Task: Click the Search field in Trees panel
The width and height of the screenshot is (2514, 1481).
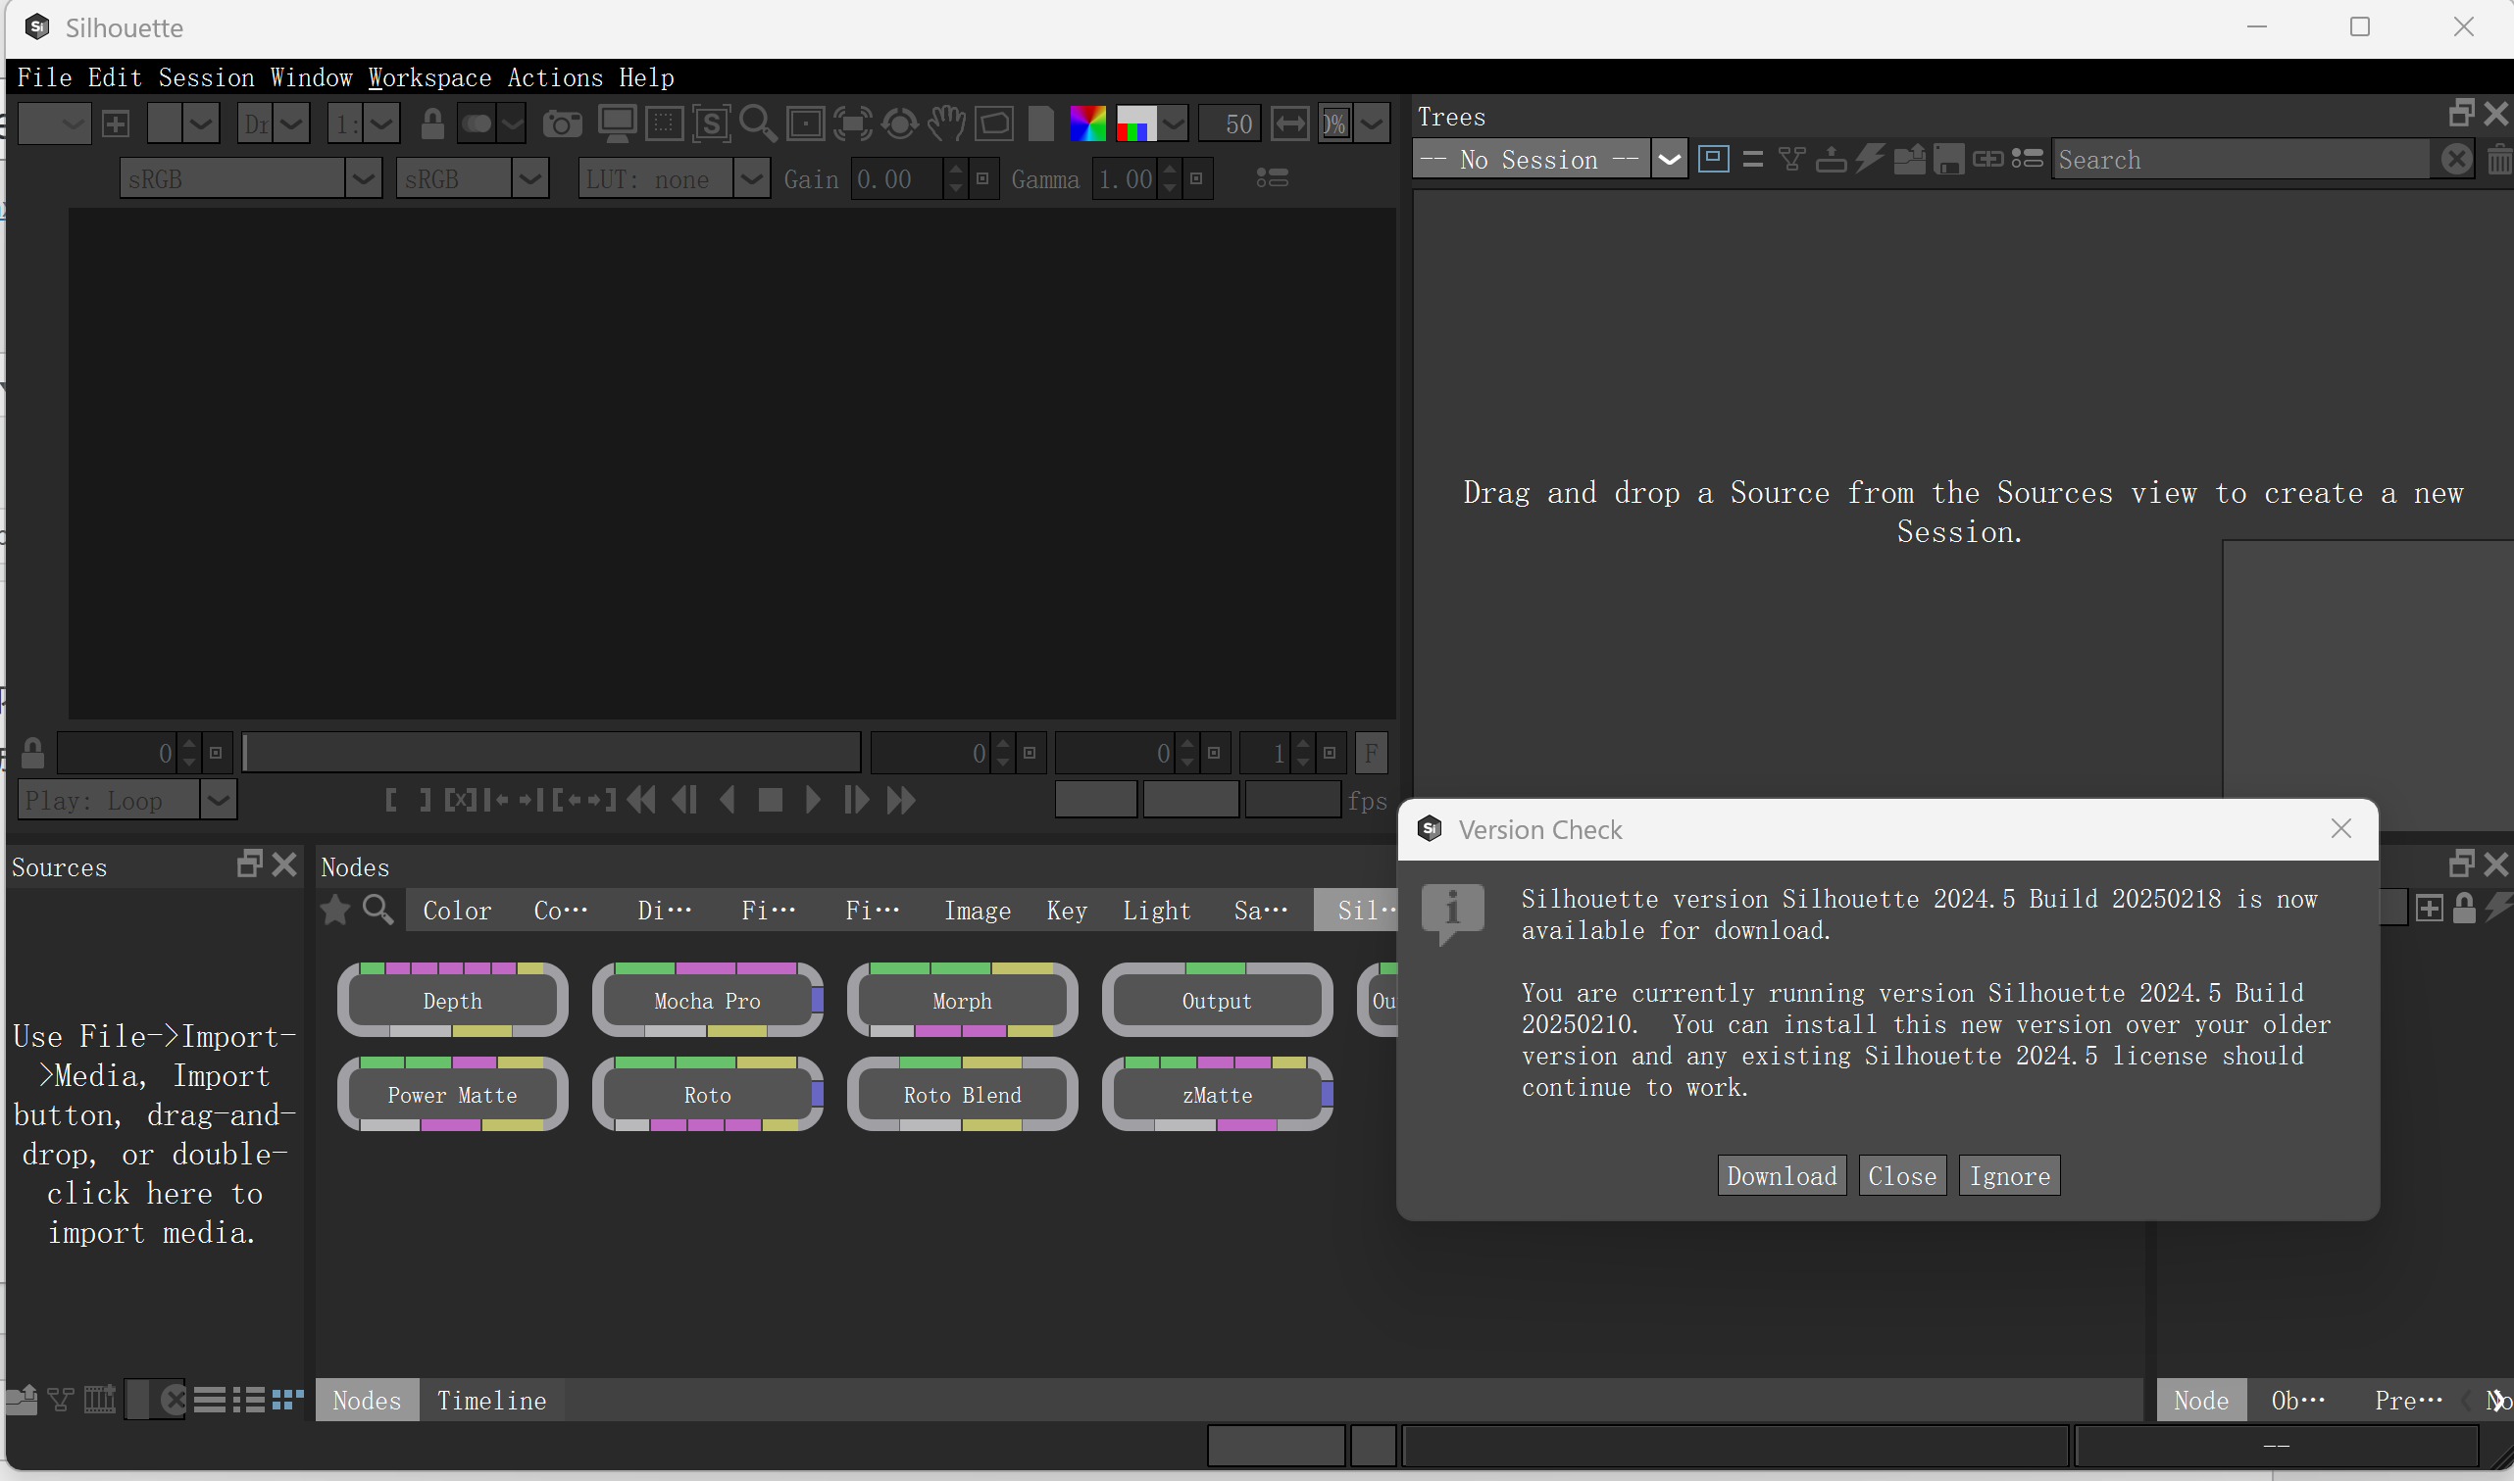Action: click(2241, 160)
